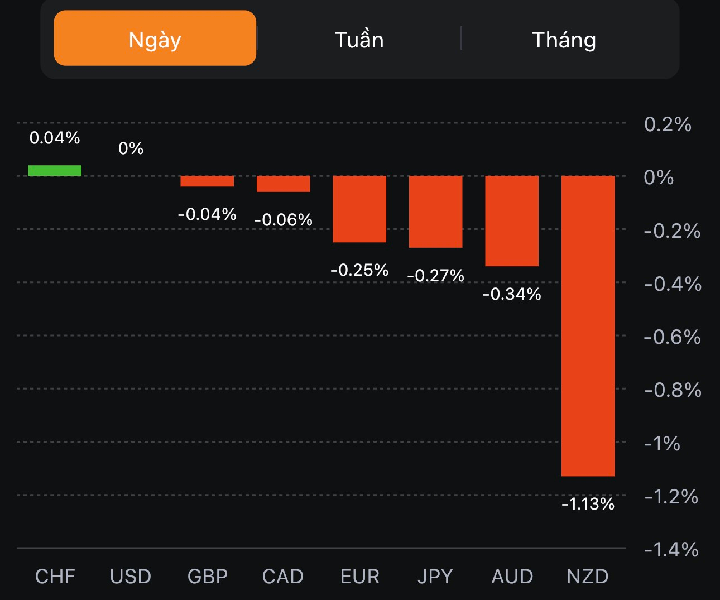Click the -1.13% value label
This screenshot has width=720, height=600.
(588, 504)
